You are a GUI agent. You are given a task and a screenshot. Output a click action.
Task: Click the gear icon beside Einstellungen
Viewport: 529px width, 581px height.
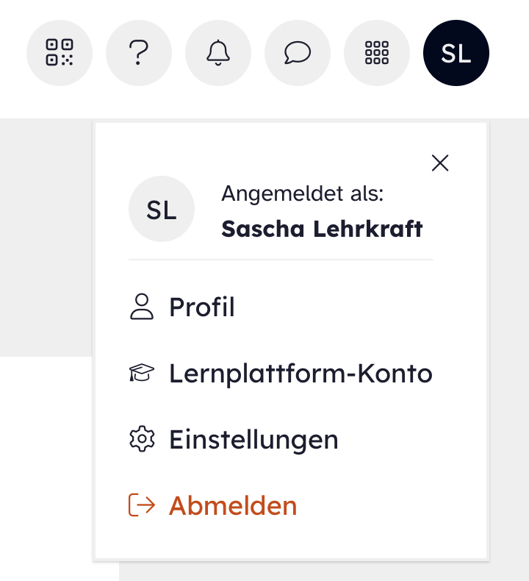(142, 440)
